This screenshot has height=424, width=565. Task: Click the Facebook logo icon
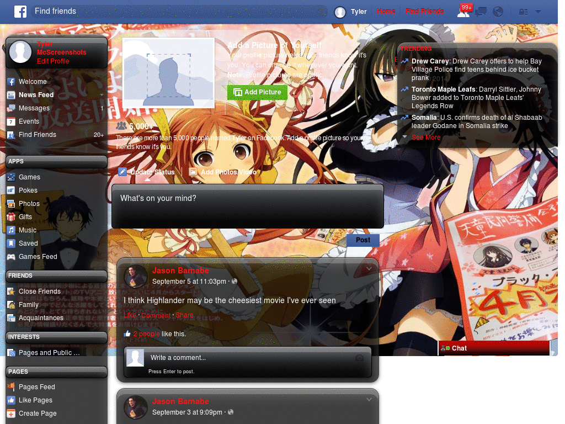20,12
